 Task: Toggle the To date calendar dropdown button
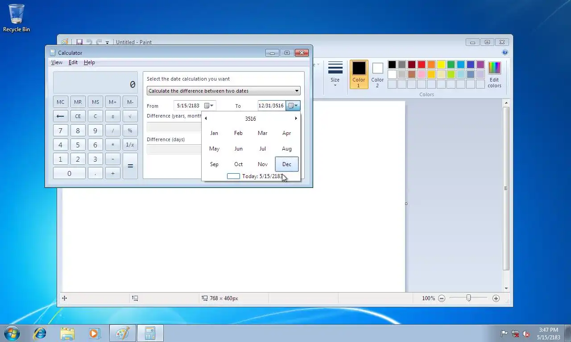click(293, 106)
